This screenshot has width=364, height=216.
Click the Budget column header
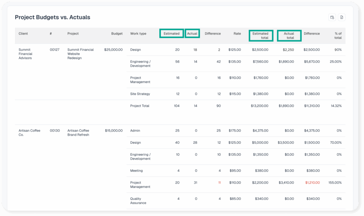(x=117, y=34)
